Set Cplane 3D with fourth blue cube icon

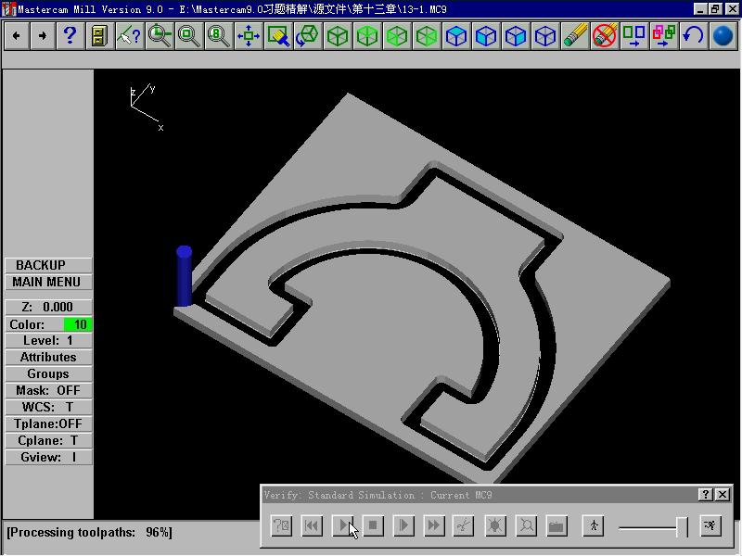tap(545, 35)
